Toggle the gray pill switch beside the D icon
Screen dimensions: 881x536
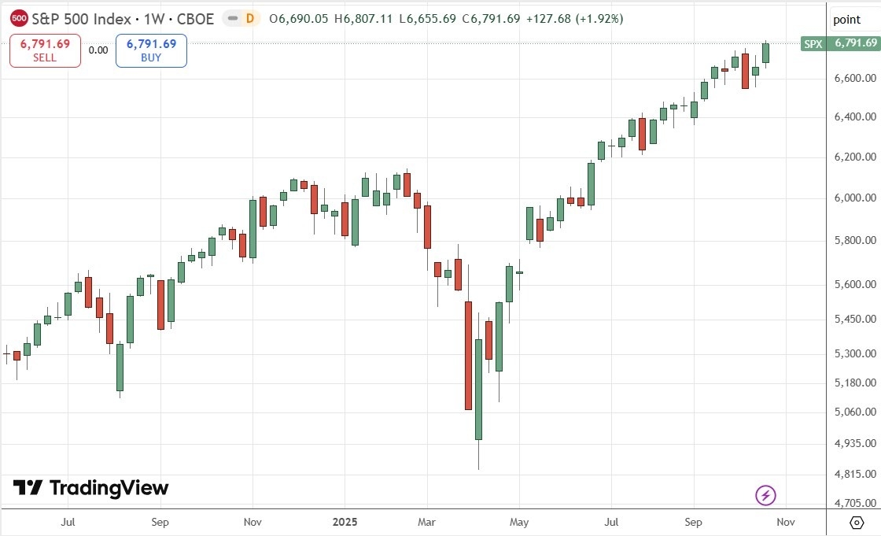231,19
